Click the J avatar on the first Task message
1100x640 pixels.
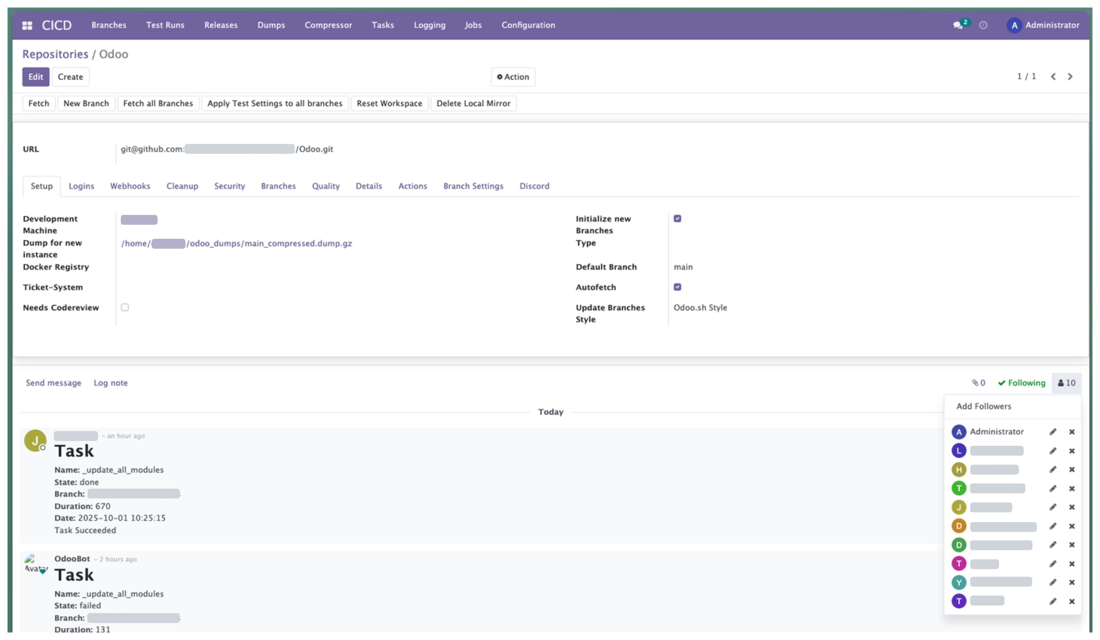35,441
